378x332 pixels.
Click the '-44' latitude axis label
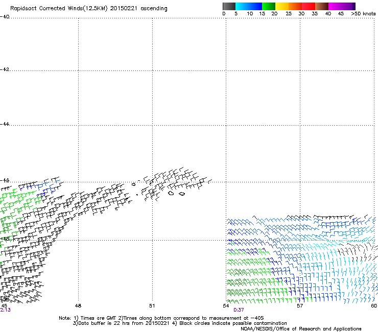click(x=5, y=124)
